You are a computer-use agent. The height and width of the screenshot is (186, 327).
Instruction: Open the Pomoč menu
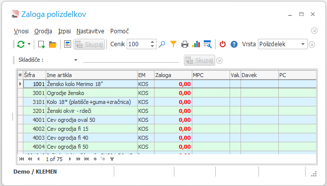point(119,31)
